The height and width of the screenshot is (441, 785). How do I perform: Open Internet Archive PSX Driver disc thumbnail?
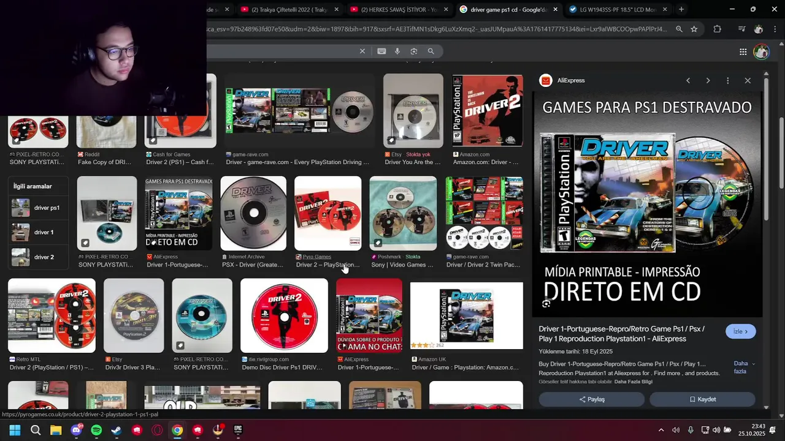(x=253, y=213)
